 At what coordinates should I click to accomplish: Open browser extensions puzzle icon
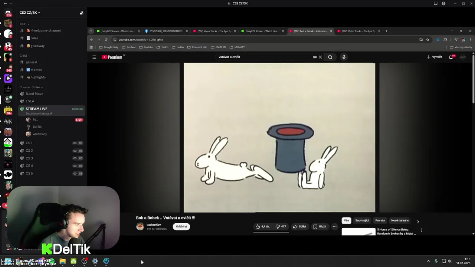[445, 40]
